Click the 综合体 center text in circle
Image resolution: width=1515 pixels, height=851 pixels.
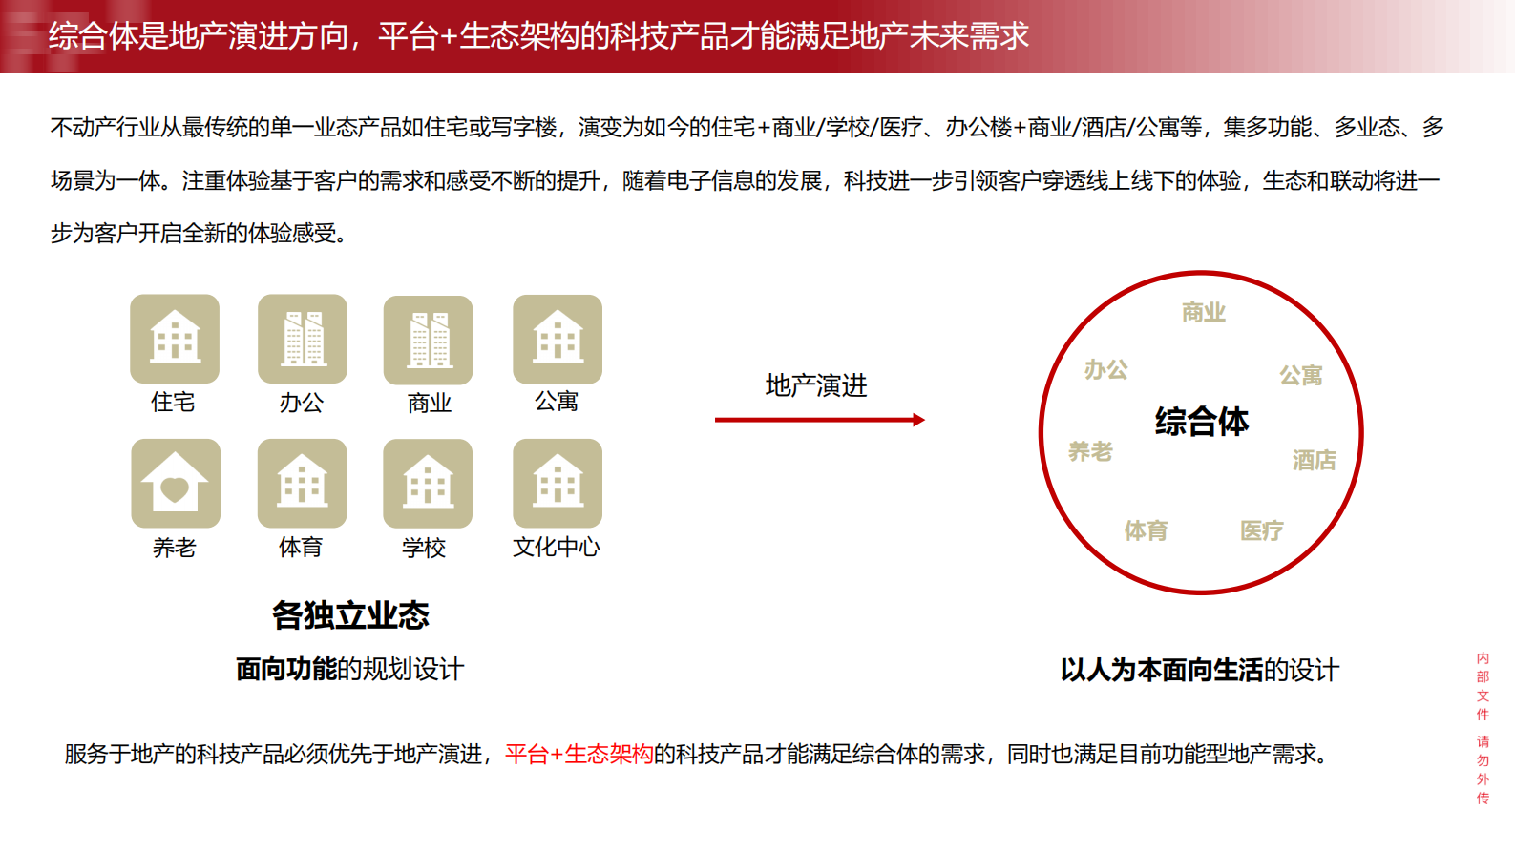click(x=1202, y=421)
